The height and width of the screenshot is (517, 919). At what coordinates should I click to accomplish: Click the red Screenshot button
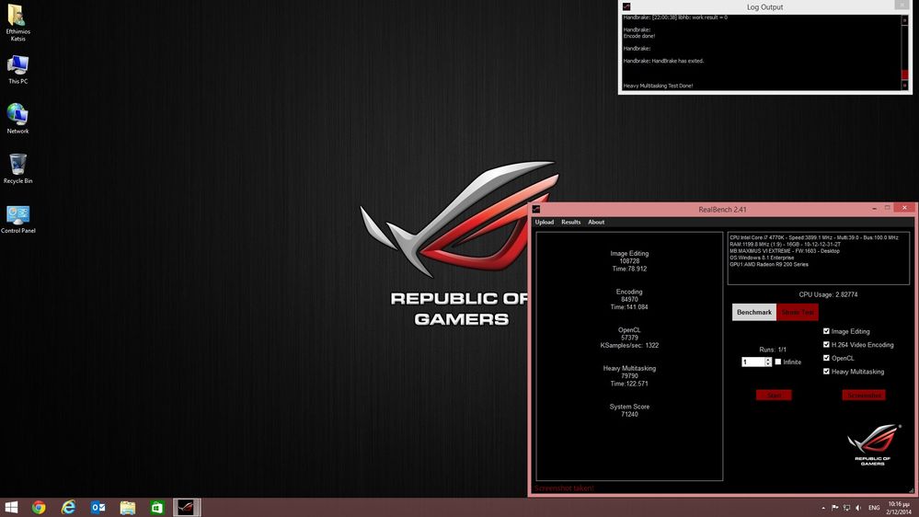(864, 396)
